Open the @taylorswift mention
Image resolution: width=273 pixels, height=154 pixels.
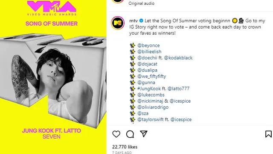point(151,119)
